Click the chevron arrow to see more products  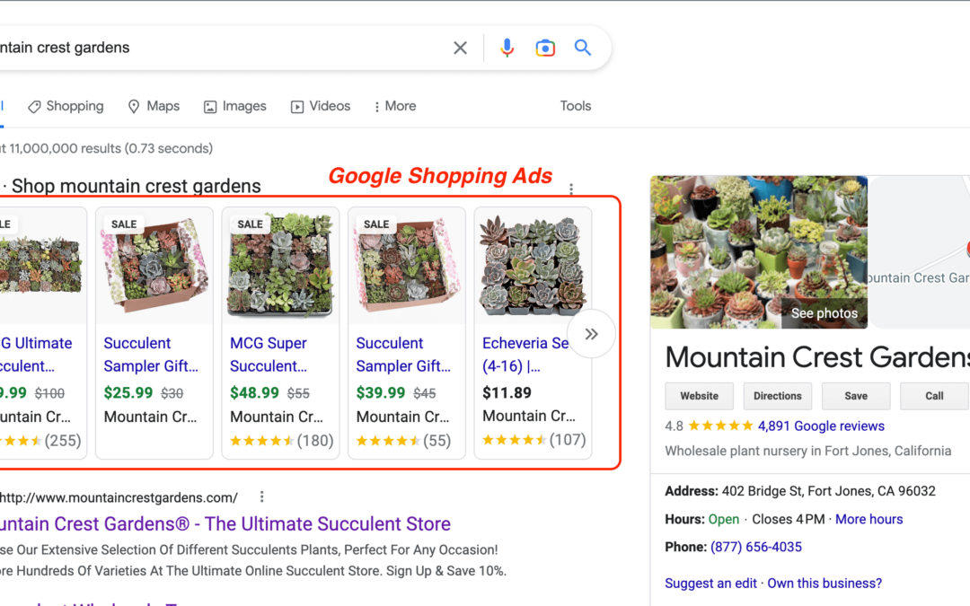click(x=591, y=333)
